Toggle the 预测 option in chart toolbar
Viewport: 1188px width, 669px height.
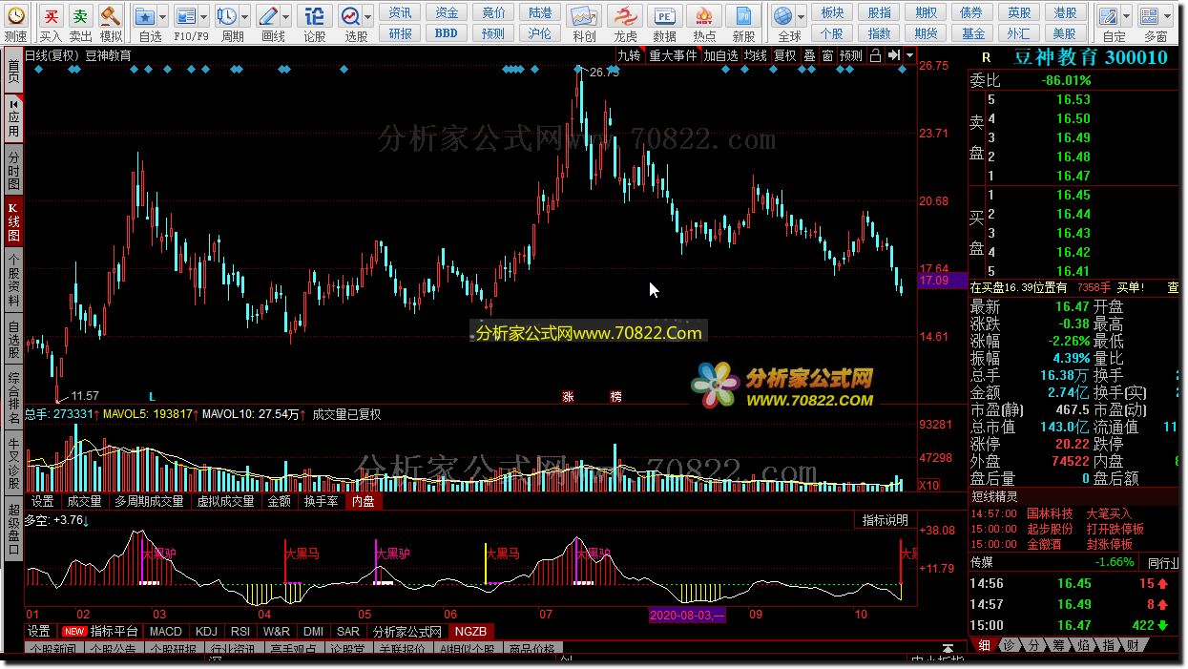(x=850, y=55)
